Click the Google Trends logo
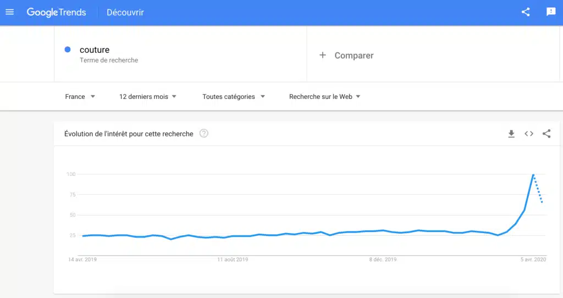 pos(57,12)
